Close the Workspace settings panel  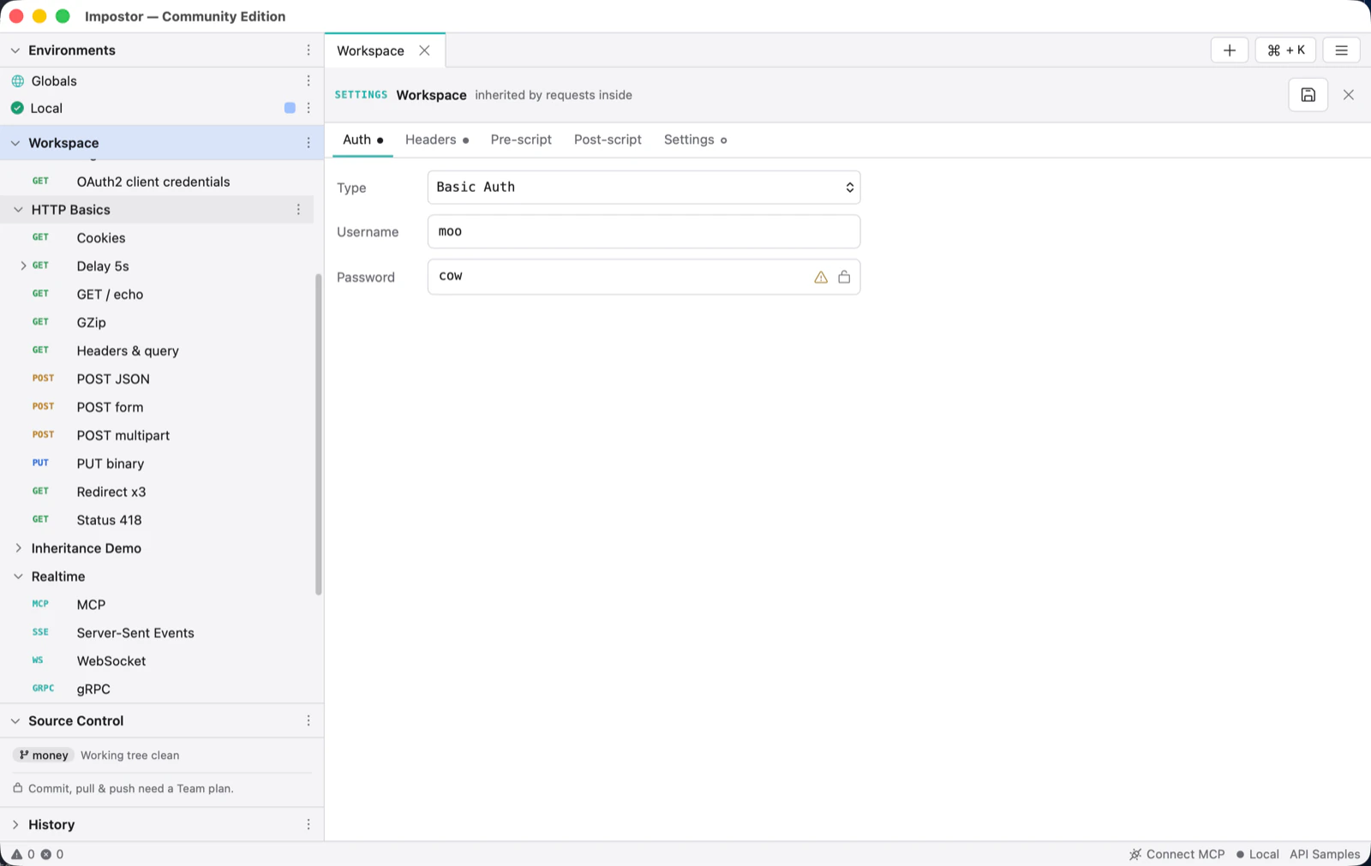click(1348, 95)
